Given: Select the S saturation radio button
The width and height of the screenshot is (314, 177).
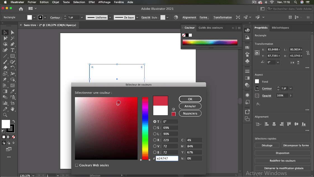Looking at the screenshot, I should [x=155, y=128].
